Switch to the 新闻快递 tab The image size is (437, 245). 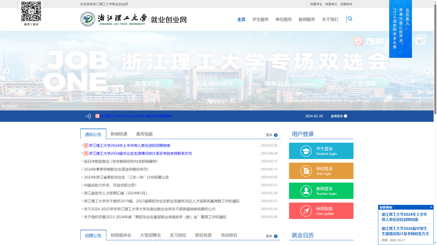tap(119, 134)
